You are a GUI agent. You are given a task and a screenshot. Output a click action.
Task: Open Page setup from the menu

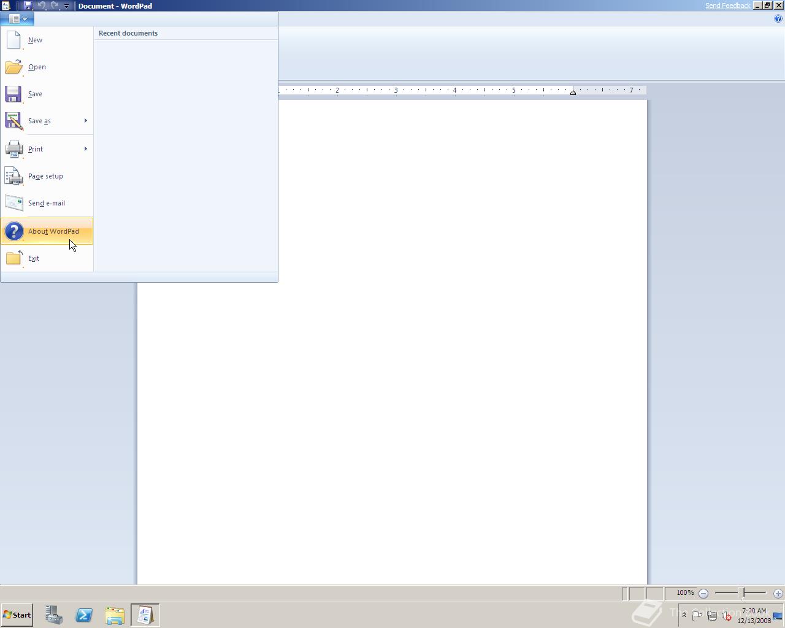(x=47, y=176)
